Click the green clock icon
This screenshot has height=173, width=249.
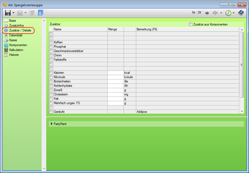228,13
